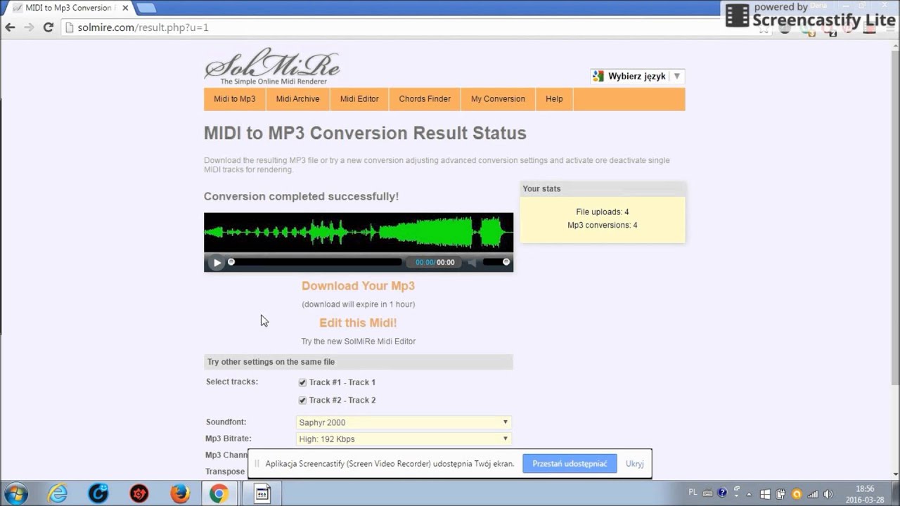Click the Mp3 conversions: 4 stat
The height and width of the screenshot is (506, 900).
pyautogui.click(x=603, y=225)
